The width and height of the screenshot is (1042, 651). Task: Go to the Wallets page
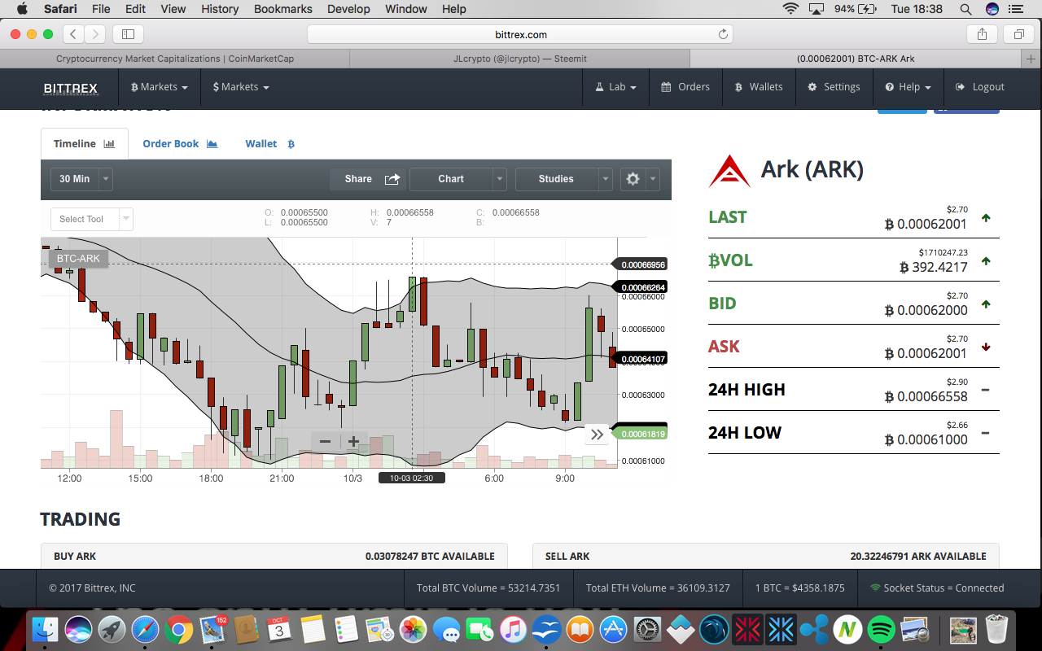click(759, 87)
